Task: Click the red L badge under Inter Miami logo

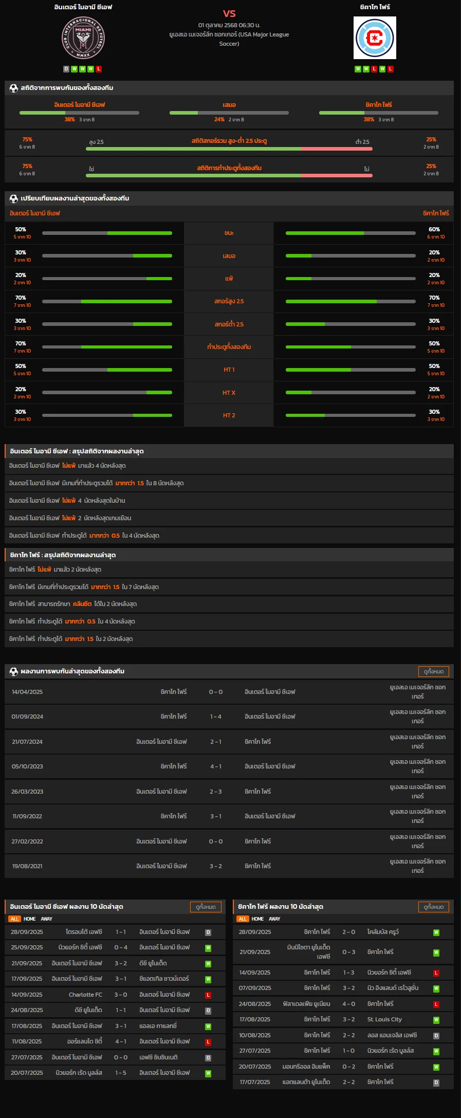Action: (x=99, y=69)
